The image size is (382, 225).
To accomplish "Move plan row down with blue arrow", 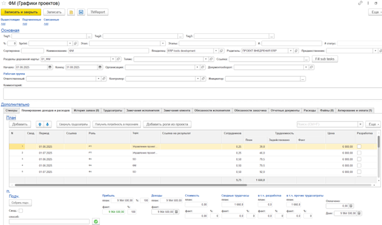I will 47,125.
